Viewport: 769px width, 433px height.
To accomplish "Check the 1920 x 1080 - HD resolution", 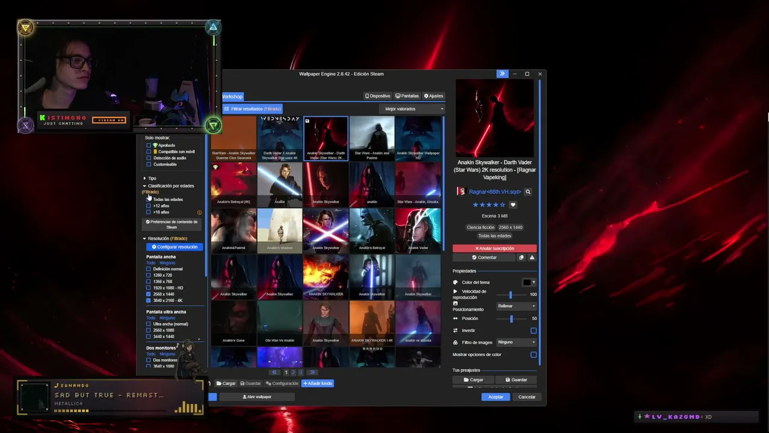I will click(x=148, y=288).
